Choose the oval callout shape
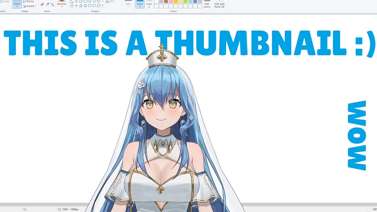Image resolution: width=377 pixels, height=212 pixels. 94,6
